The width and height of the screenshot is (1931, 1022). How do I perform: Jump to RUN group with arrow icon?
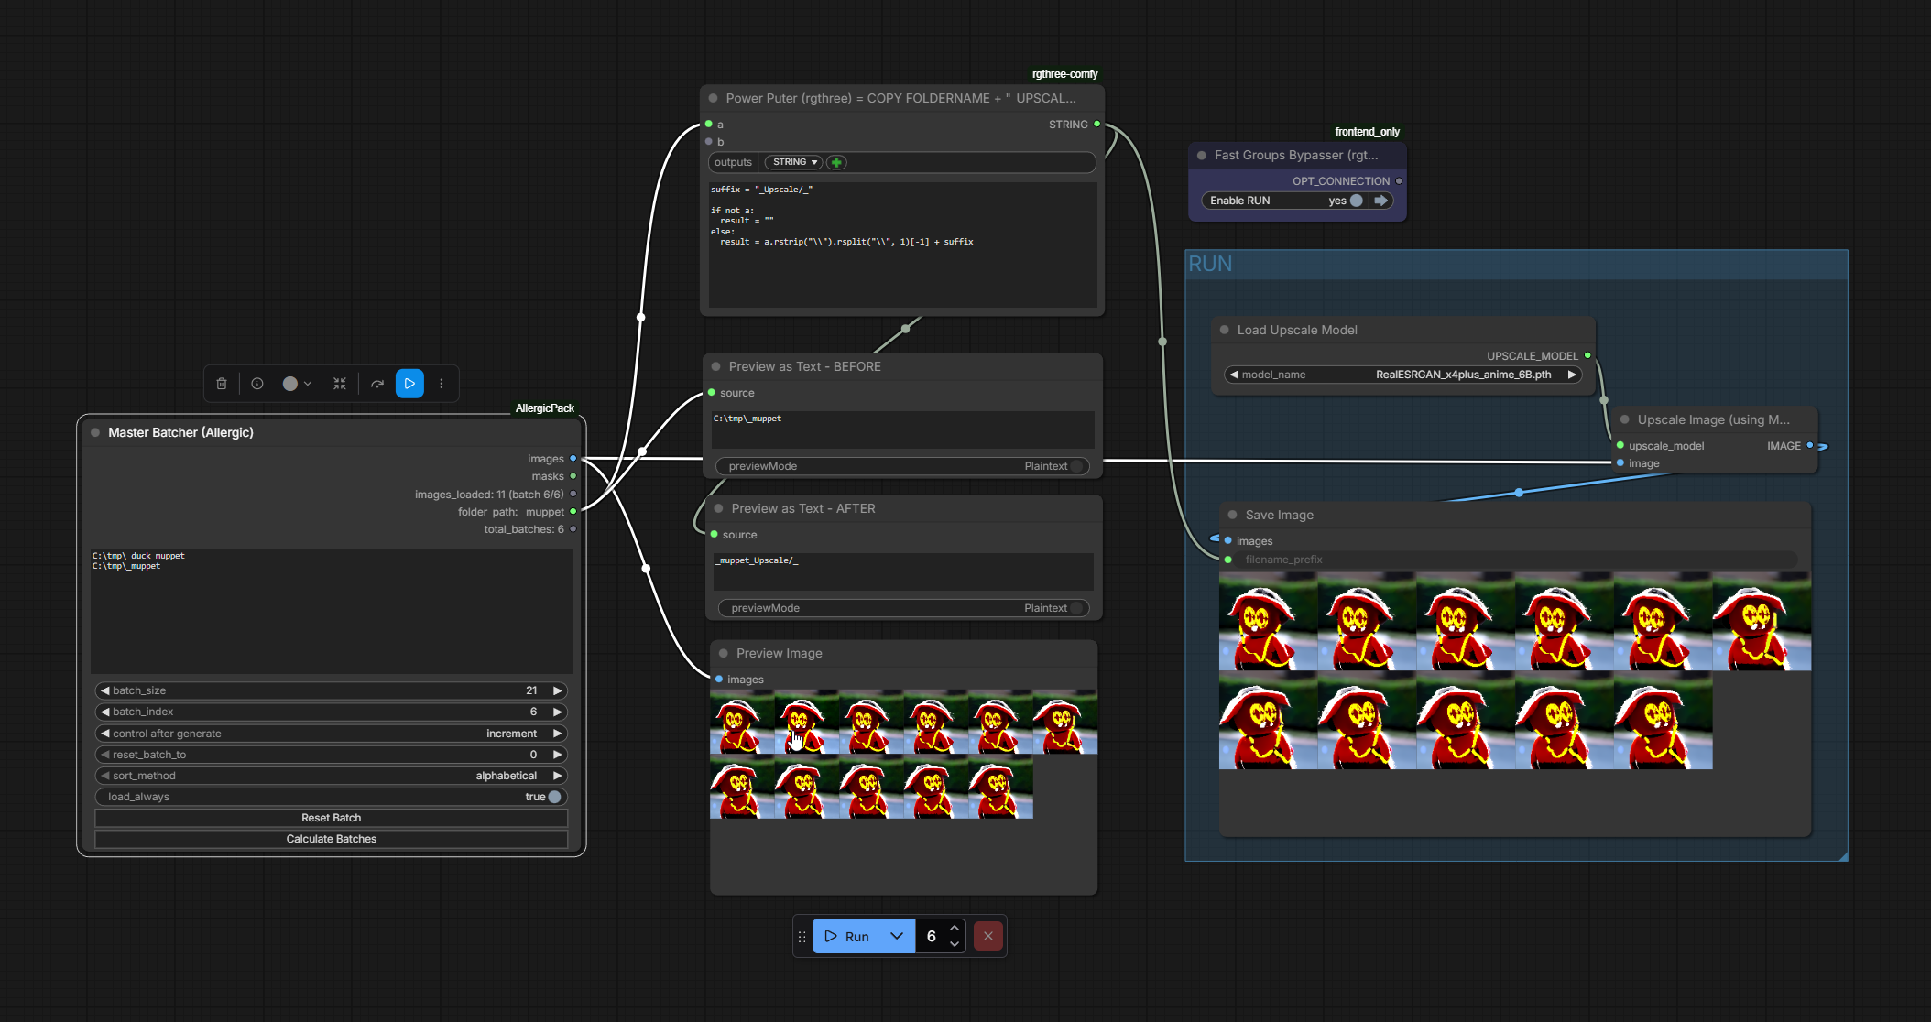1381,201
